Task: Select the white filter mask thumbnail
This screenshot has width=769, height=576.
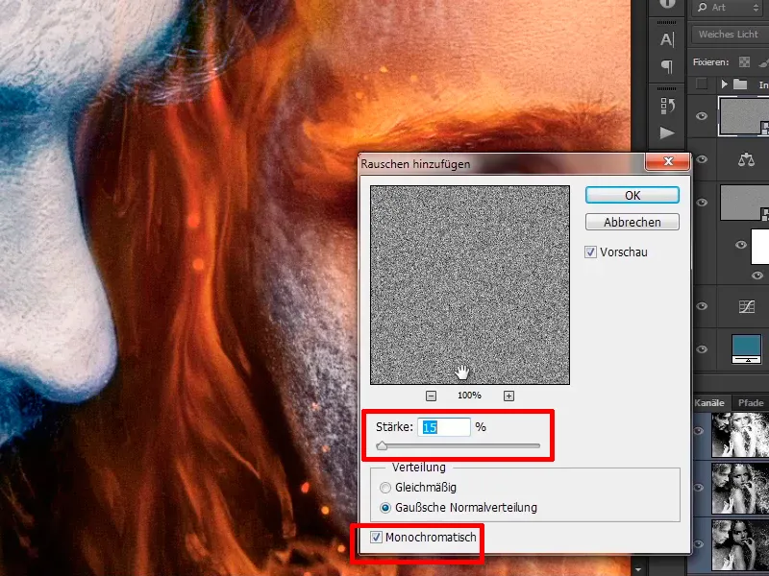Action: click(760, 245)
